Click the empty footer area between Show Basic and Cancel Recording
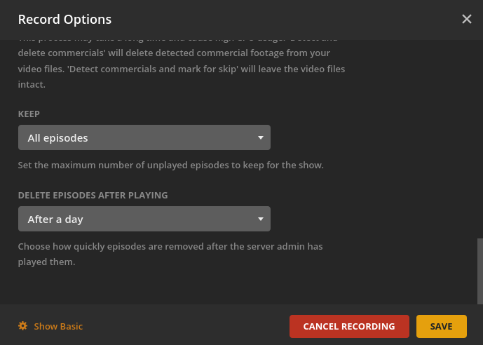 pos(186,326)
